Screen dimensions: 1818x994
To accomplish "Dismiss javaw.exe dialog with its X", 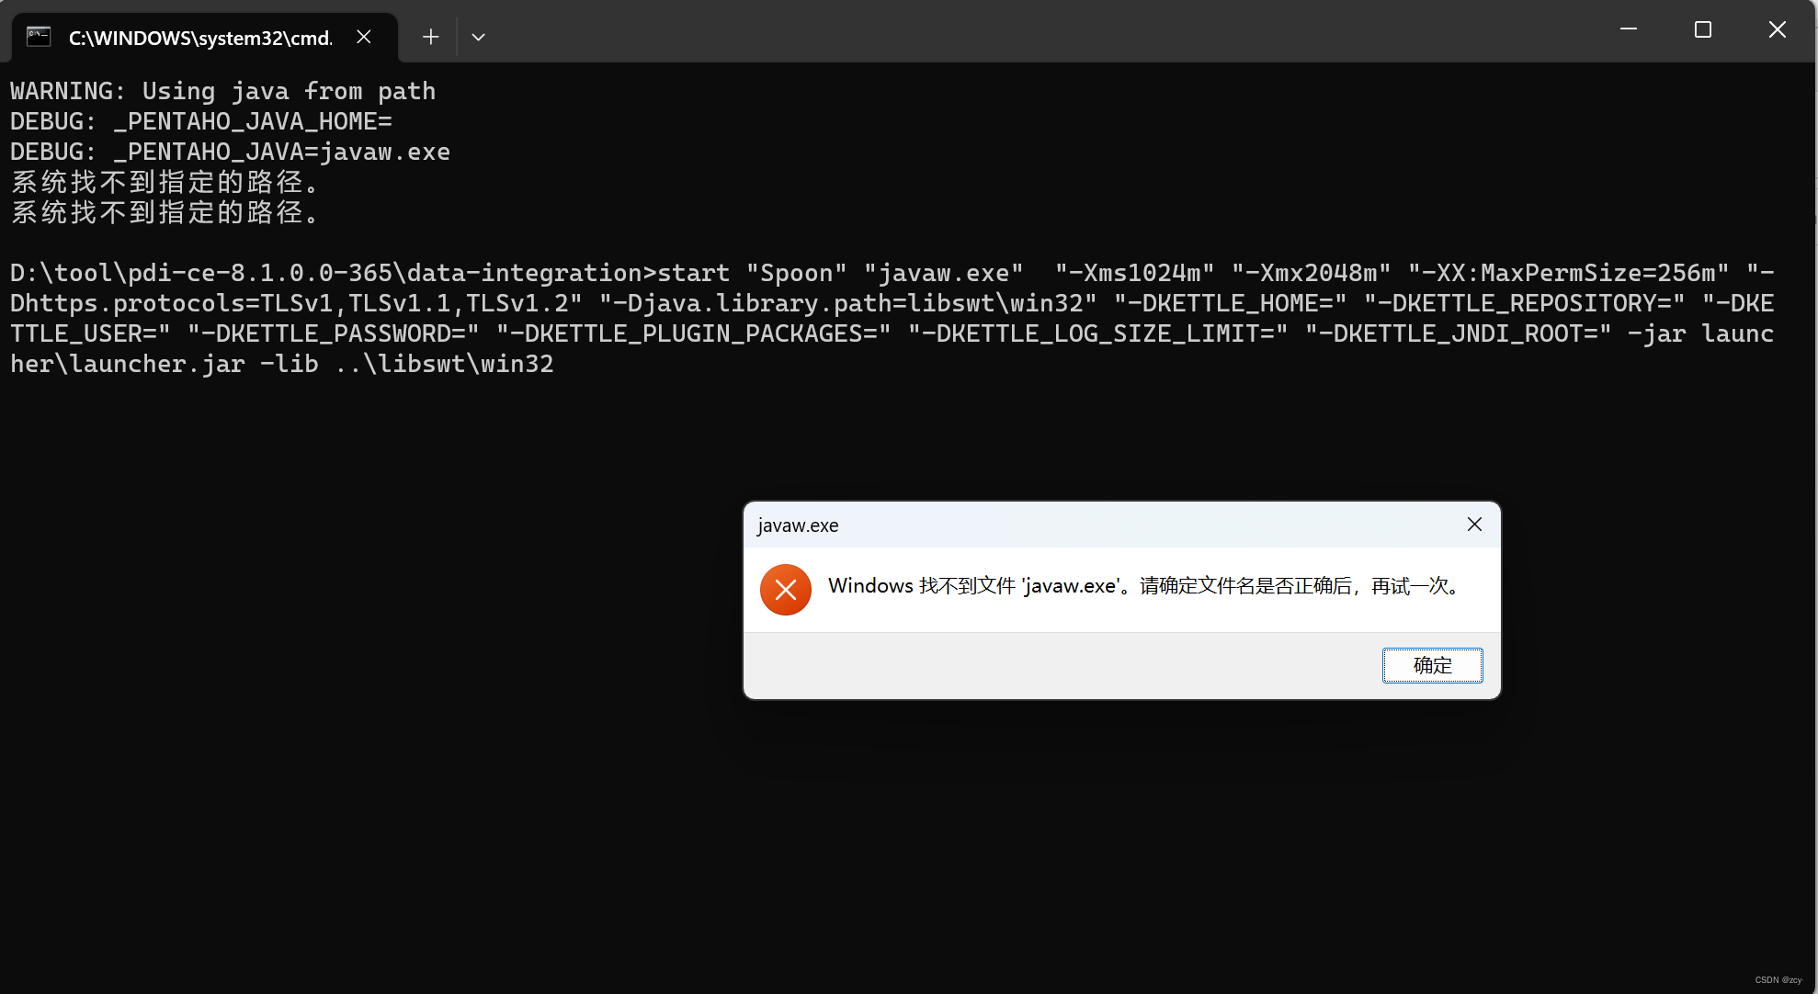I will tap(1474, 525).
